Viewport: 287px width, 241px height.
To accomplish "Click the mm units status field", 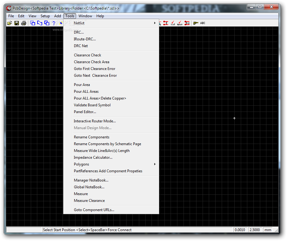I will point(268,230).
